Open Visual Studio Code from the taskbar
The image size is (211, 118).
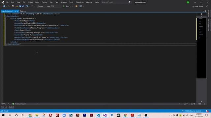[98, 115]
